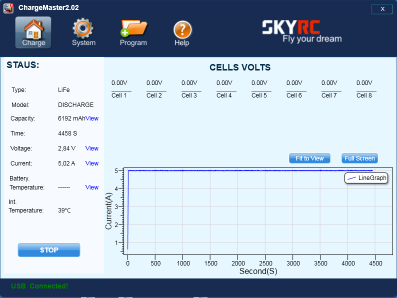Click the CELLS VOLTS heading
This screenshot has width=397, height=298.
click(x=240, y=67)
